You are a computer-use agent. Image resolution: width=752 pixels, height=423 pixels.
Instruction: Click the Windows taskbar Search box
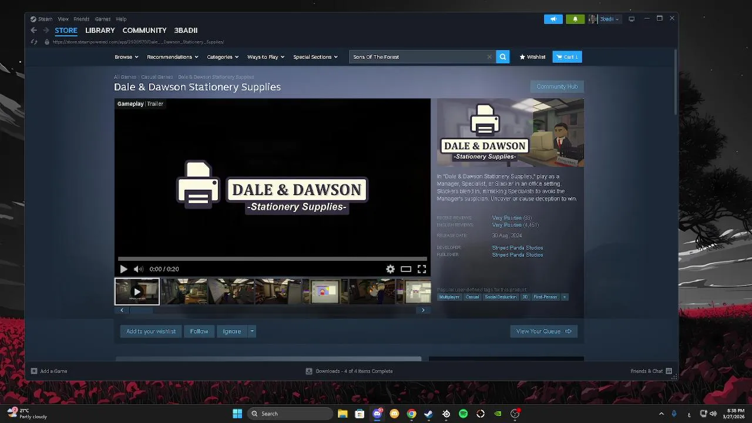290,414
